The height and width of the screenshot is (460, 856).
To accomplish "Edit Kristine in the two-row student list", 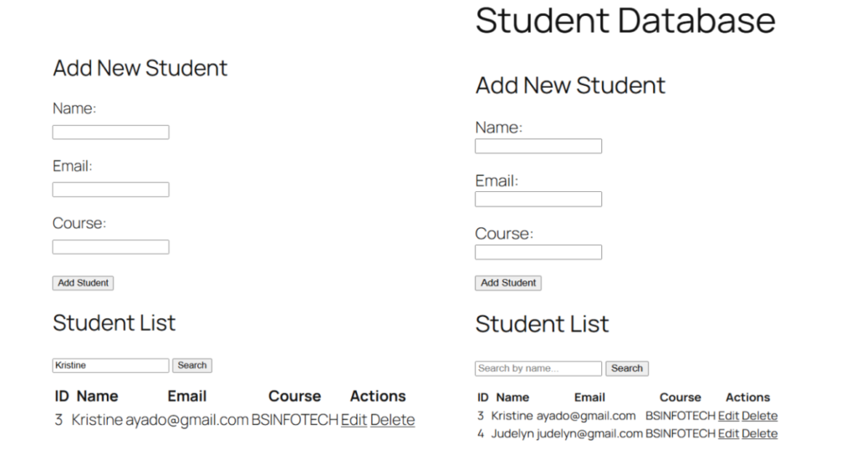I will point(728,416).
